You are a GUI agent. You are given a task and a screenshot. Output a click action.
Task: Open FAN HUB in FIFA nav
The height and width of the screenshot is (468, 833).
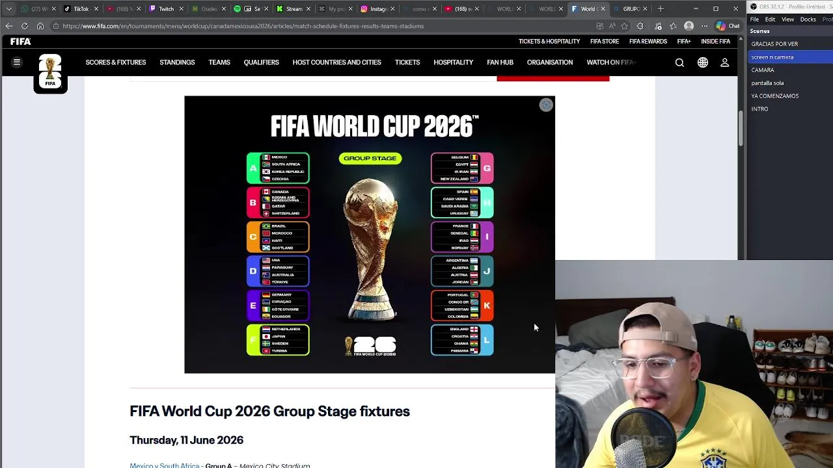[500, 62]
